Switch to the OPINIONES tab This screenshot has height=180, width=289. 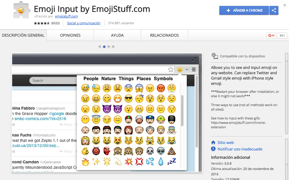coord(70,35)
